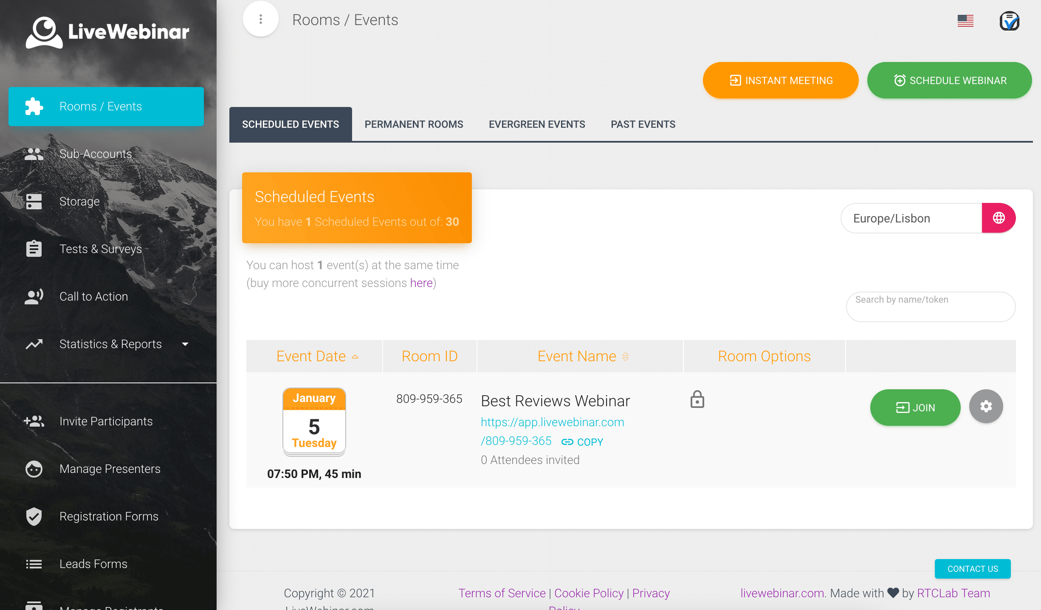Open the Sub-Accounts section
The height and width of the screenshot is (610, 1041).
[x=96, y=154]
